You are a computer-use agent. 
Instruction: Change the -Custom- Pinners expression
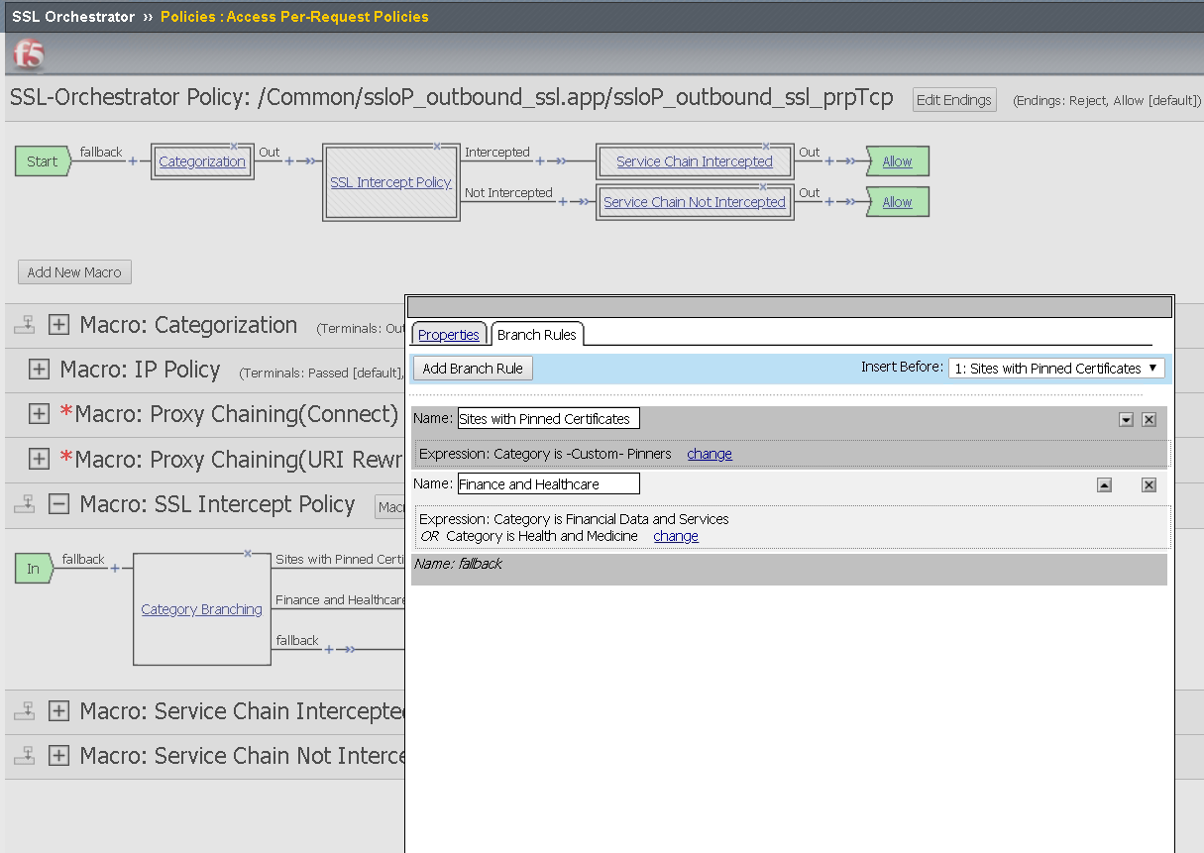pos(710,454)
